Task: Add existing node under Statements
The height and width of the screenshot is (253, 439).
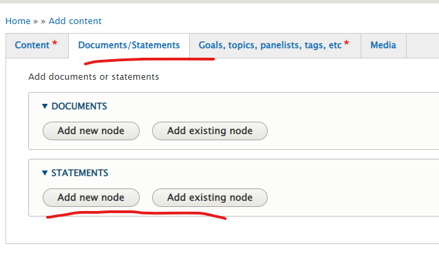Action: (x=210, y=197)
